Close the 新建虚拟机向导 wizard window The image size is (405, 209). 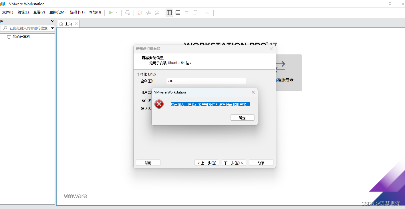click(271, 49)
